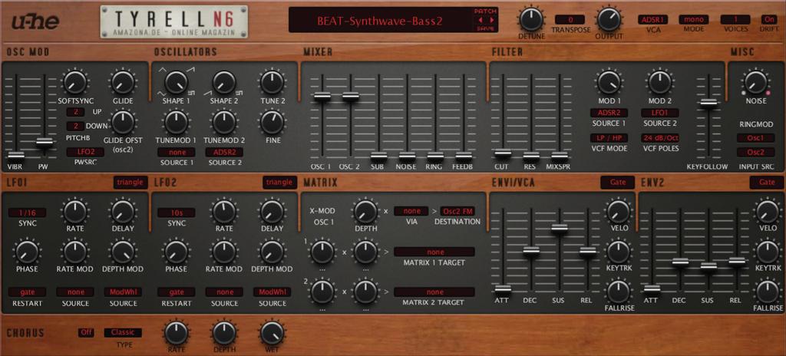Select the next patch with the right arrow
The width and height of the screenshot is (786, 356).
pyautogui.click(x=492, y=20)
